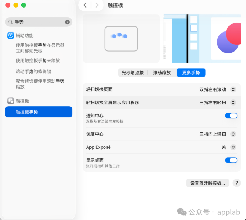246x220 pixels.
Task: Toggle the 通知中心 switch
Action: tap(231, 116)
